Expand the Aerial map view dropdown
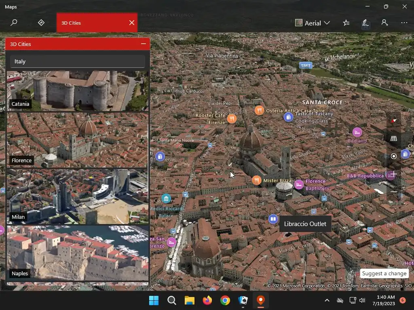The height and width of the screenshot is (310, 414). [x=313, y=23]
